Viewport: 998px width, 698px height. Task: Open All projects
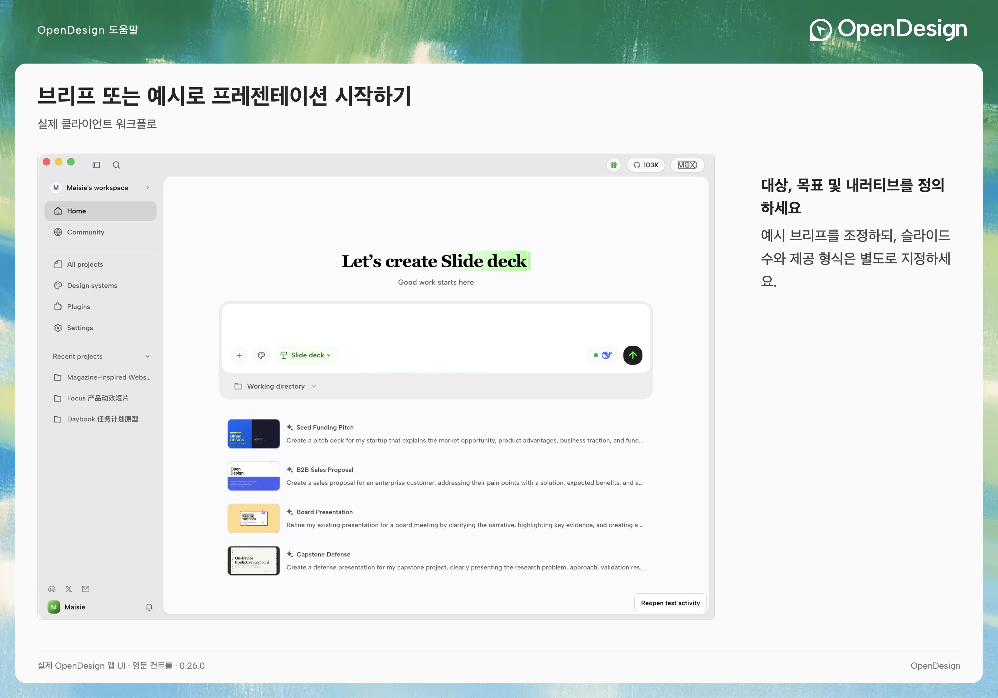(100, 264)
